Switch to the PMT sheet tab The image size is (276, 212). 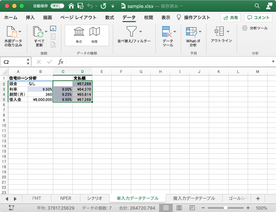[x=37, y=198]
